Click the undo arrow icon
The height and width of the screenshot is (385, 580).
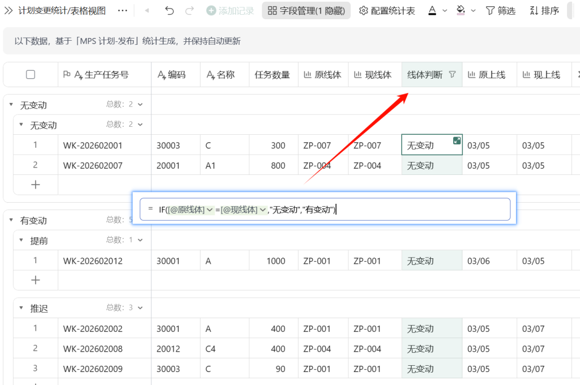coord(169,11)
